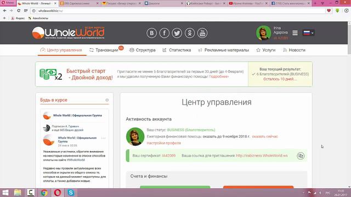Viewport: 351px width, 197px height.
Task: Click the certificate number IA42089 in the green bar
Action: (x=169, y=155)
